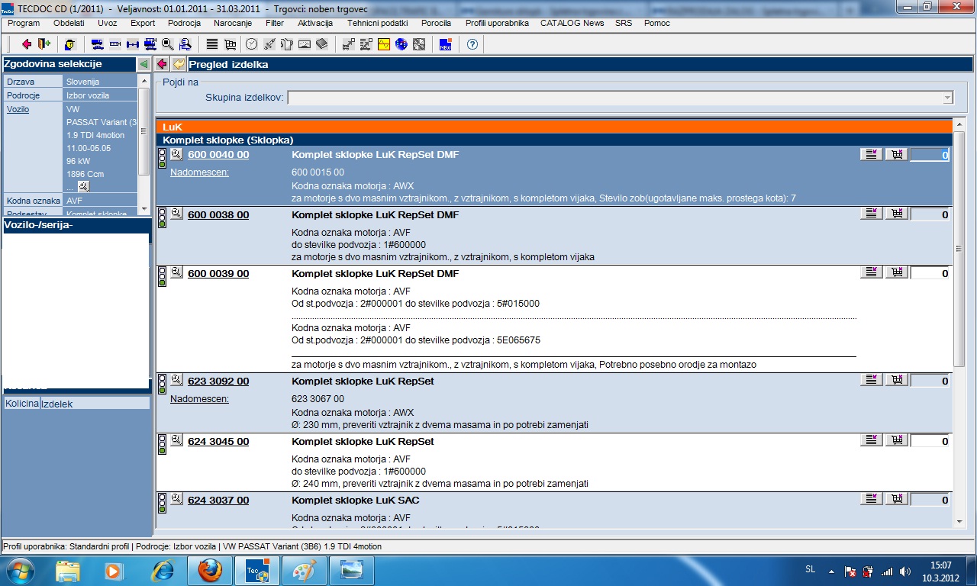Open article link 600 0040 00
This screenshot has height=586, width=977.
click(x=218, y=155)
